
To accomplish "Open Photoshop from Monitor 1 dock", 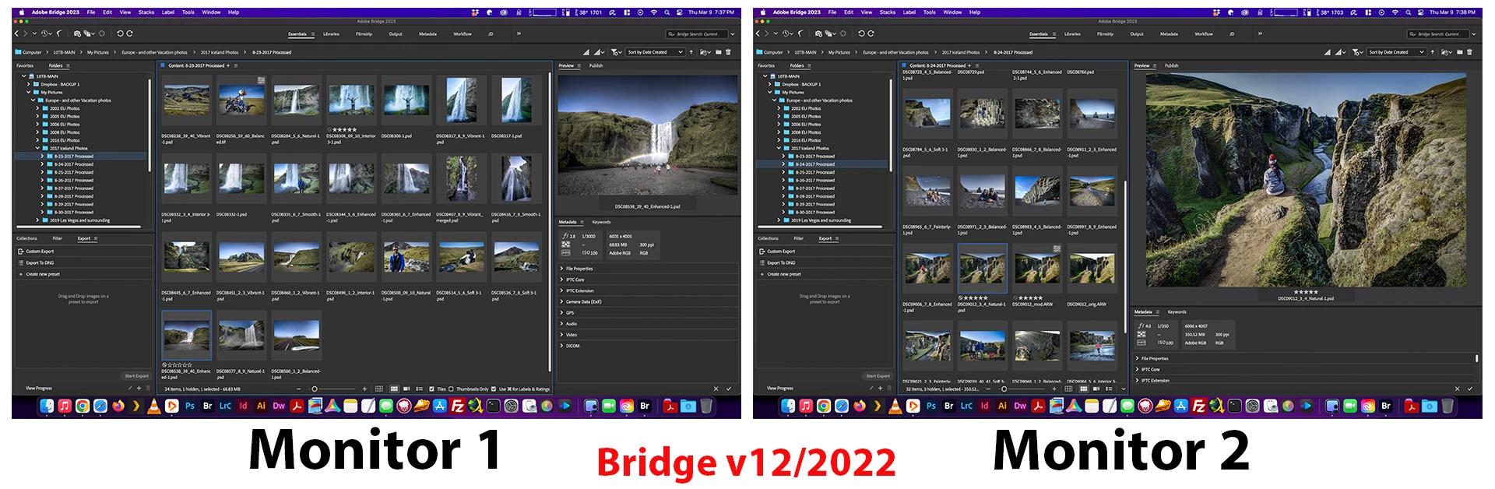I will 190,406.
